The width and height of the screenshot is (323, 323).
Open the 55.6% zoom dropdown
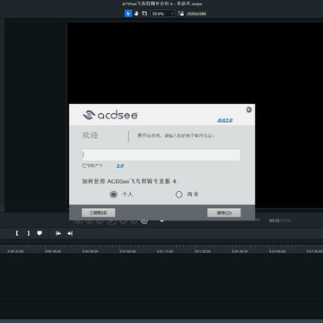(162, 13)
